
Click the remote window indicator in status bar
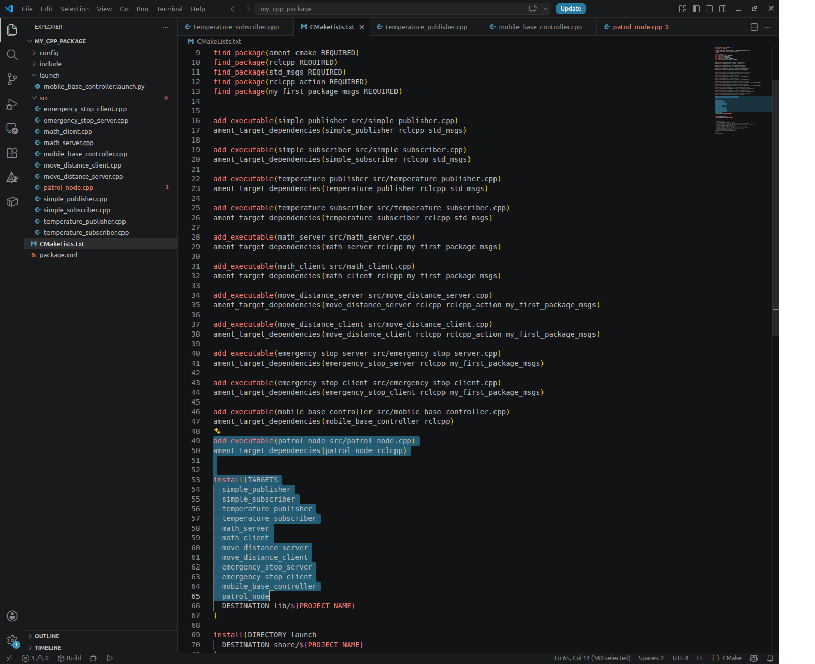(9, 658)
